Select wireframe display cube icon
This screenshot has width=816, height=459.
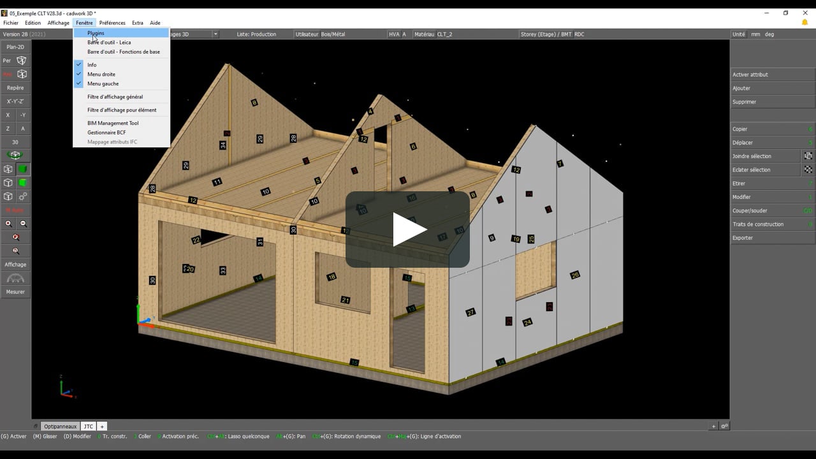(x=8, y=169)
